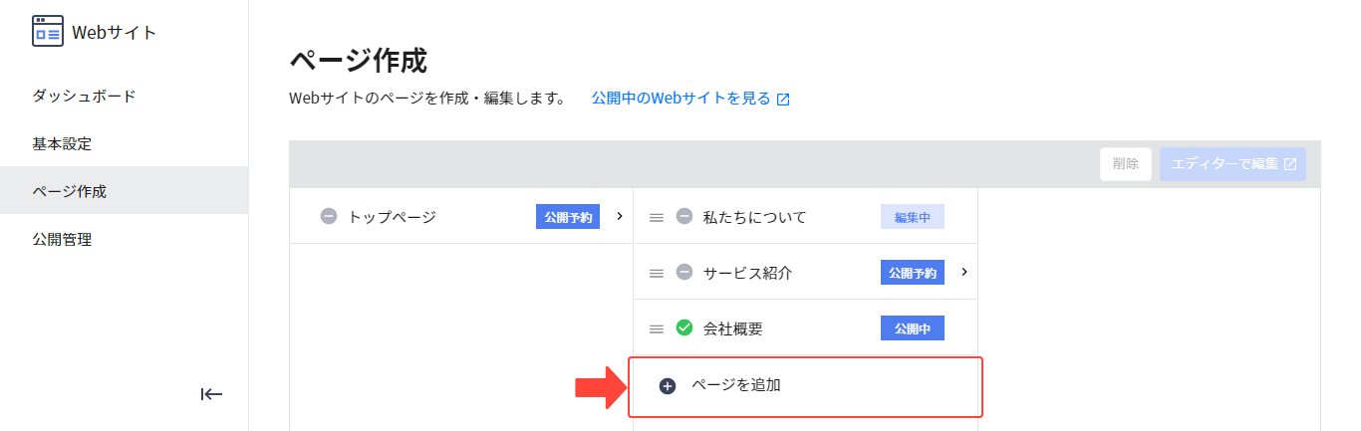Open the 公開中のWebサイトを見る link
1361x431 pixels.
tap(690, 99)
